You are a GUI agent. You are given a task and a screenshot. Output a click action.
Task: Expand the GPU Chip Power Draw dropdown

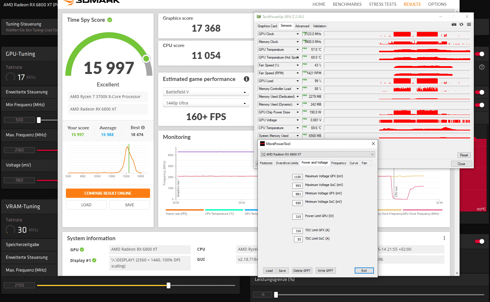coord(298,112)
